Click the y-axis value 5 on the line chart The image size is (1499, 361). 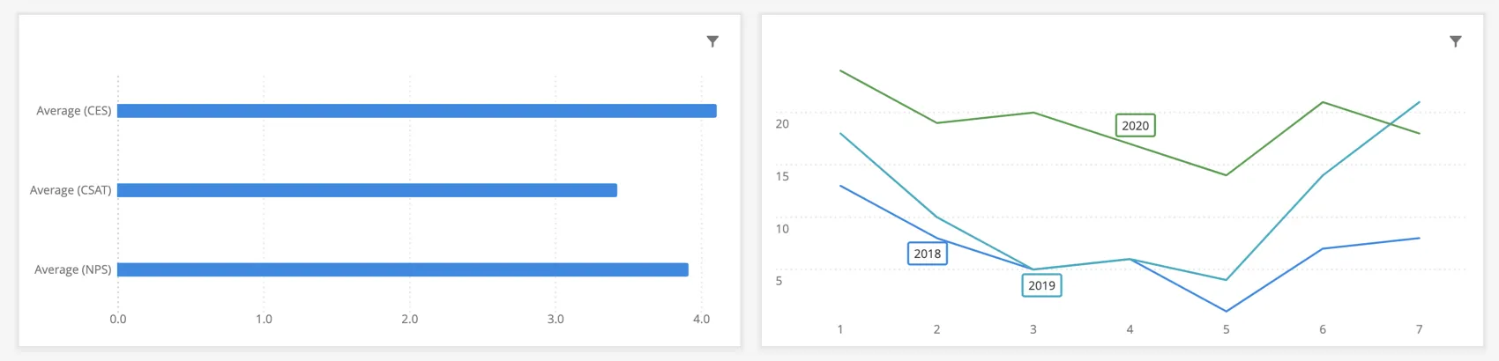pos(779,281)
